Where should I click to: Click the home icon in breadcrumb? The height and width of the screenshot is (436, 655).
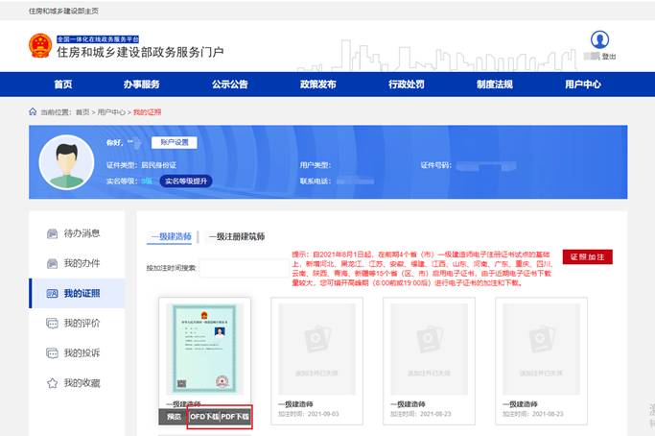click(34, 112)
